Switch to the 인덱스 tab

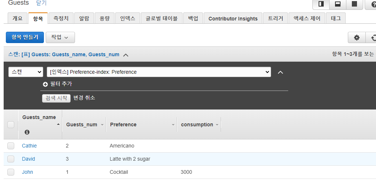(x=128, y=18)
